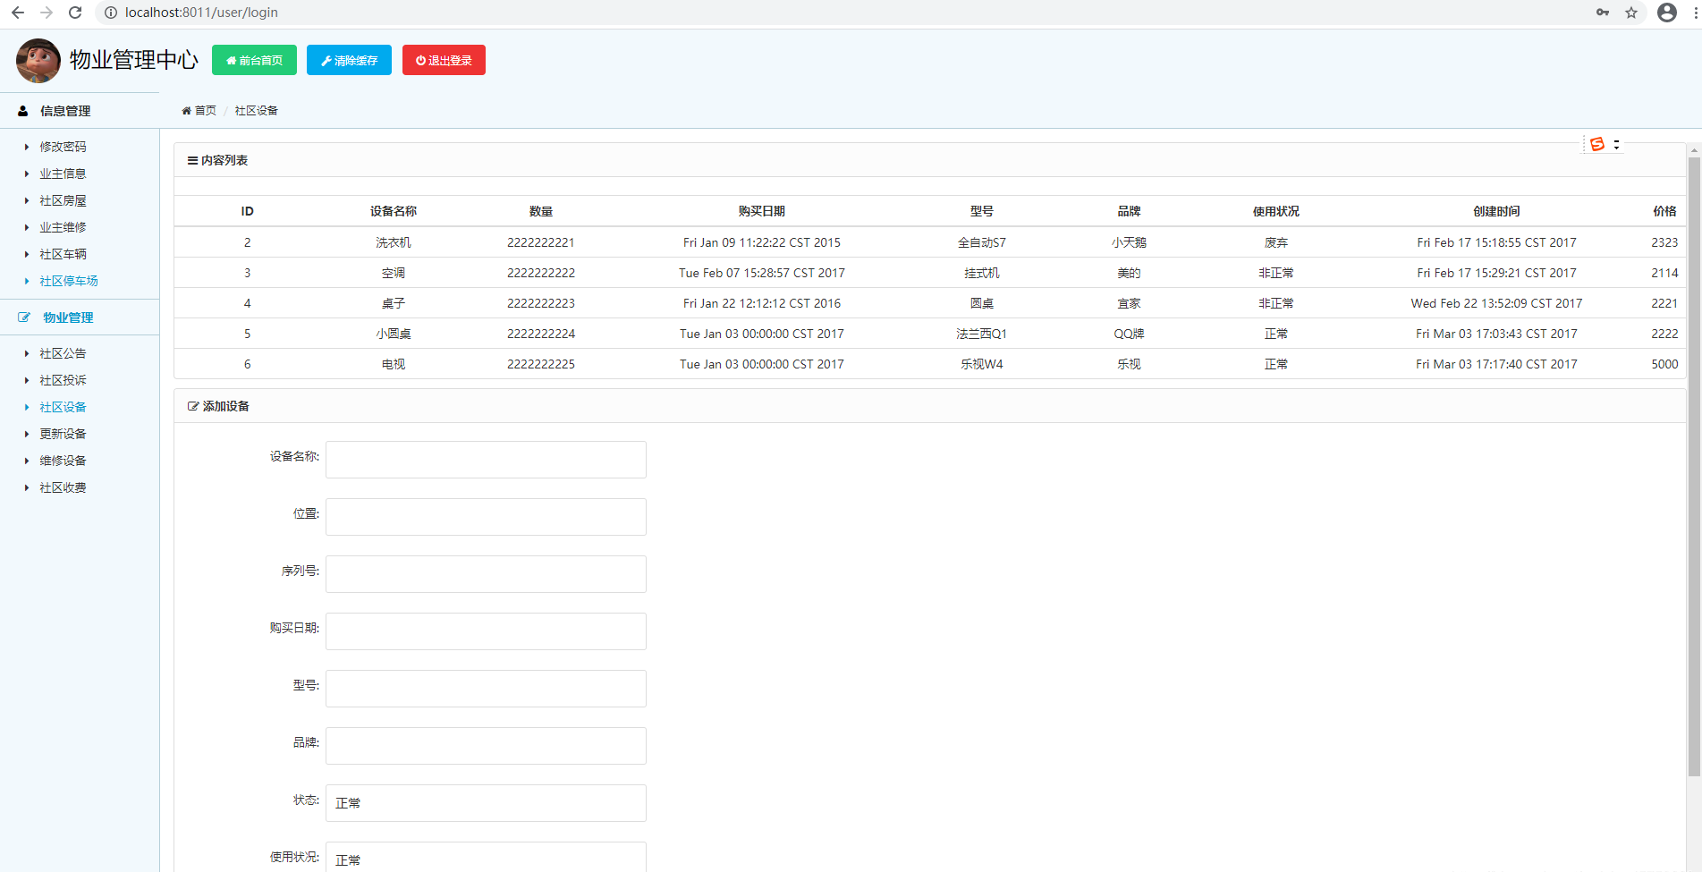Open 业主维修 in sidebar

[63, 227]
